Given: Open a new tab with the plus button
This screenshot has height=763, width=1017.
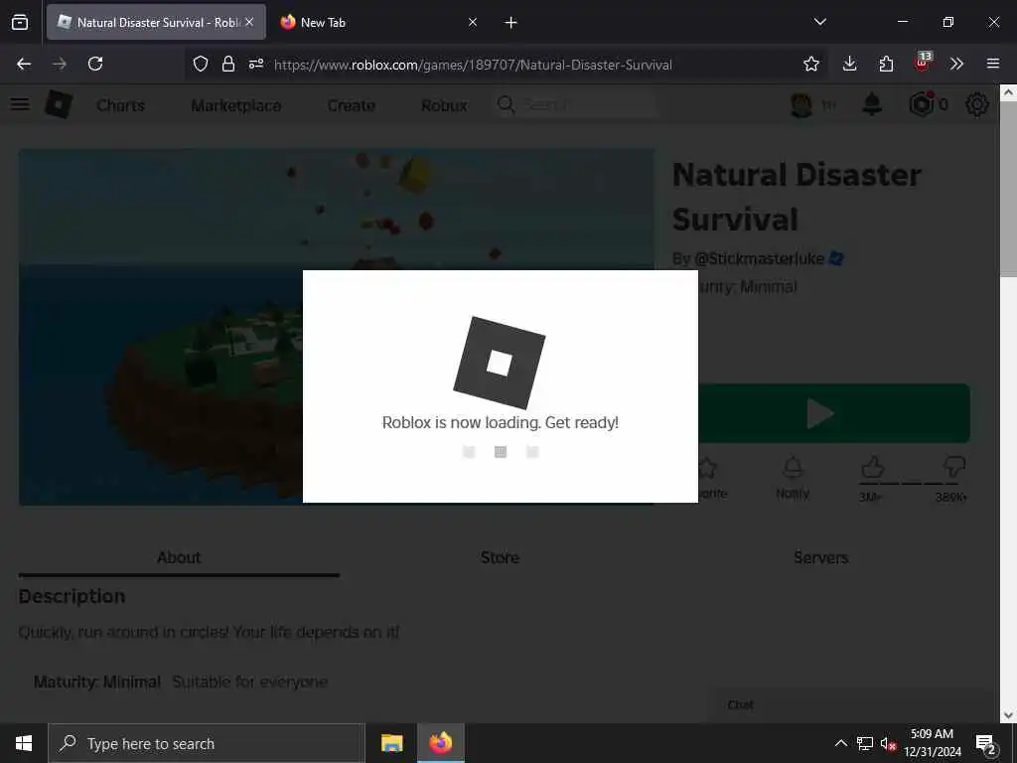Looking at the screenshot, I should [x=511, y=23].
